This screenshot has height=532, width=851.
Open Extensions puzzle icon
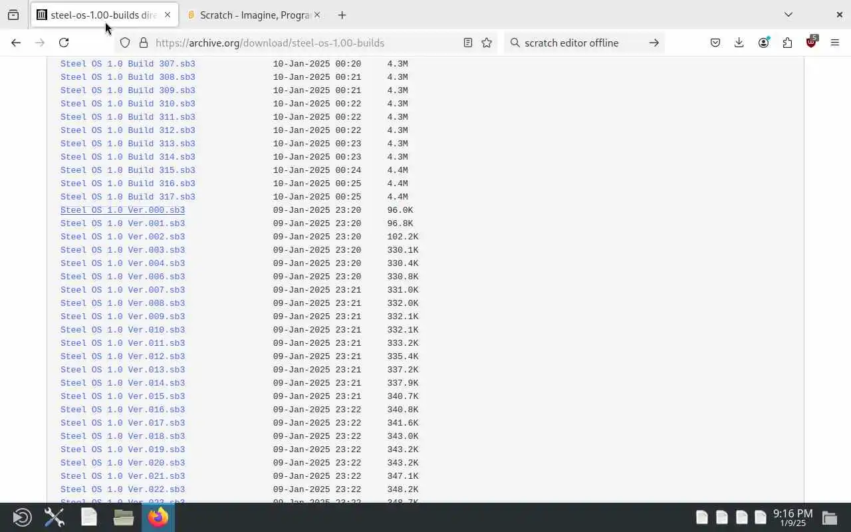(x=787, y=43)
